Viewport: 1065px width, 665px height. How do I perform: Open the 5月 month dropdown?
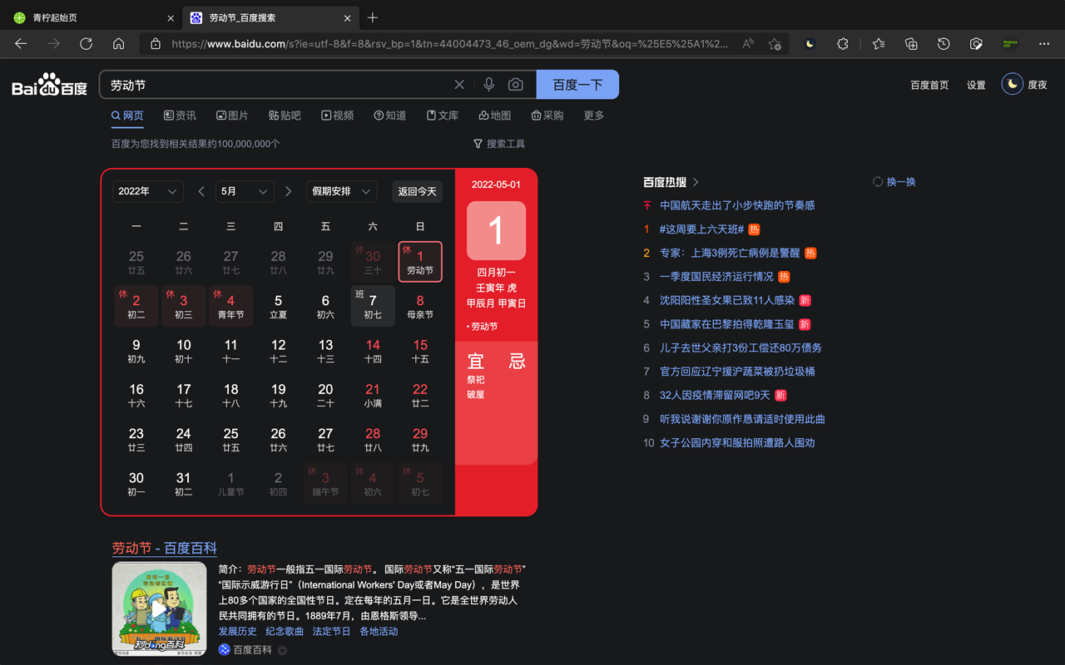245,191
